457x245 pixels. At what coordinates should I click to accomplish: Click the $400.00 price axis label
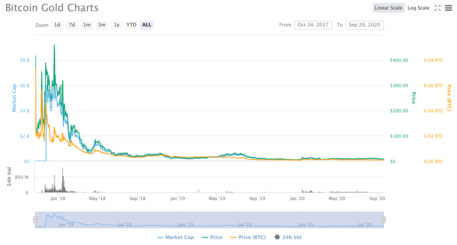(x=399, y=60)
